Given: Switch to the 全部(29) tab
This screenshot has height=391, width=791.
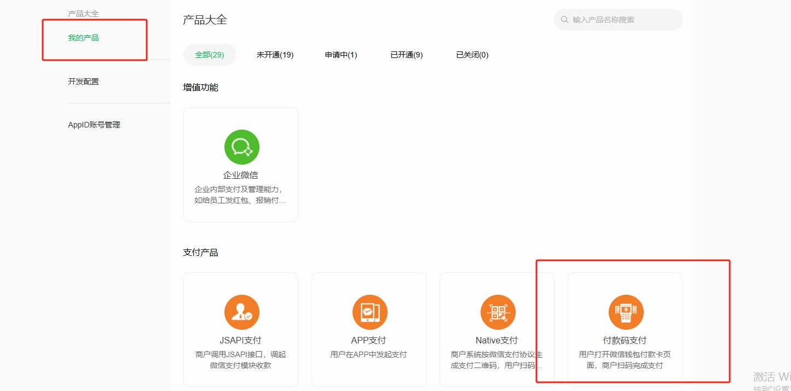Looking at the screenshot, I should [x=210, y=55].
